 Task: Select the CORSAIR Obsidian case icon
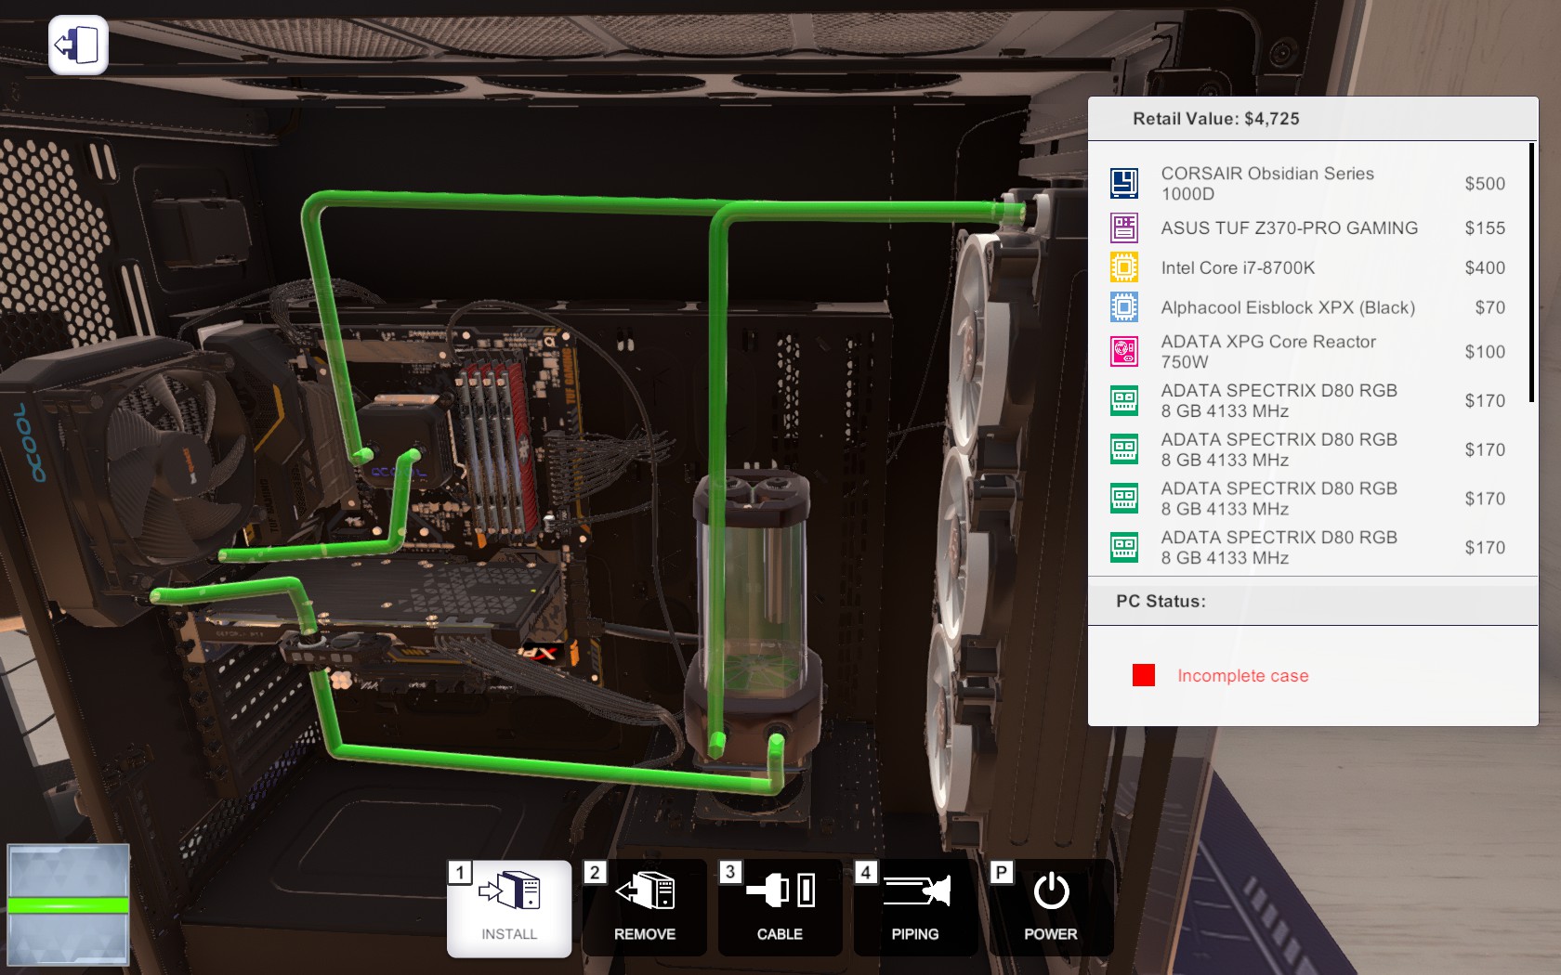coord(1124,183)
